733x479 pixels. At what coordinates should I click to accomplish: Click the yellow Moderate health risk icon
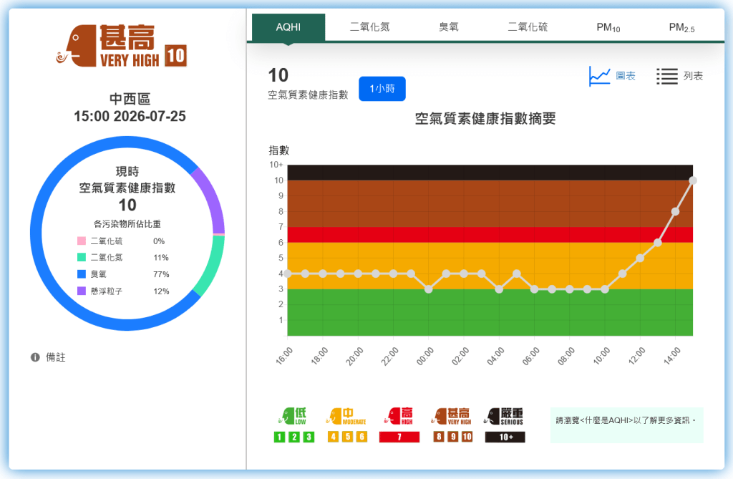point(346,416)
